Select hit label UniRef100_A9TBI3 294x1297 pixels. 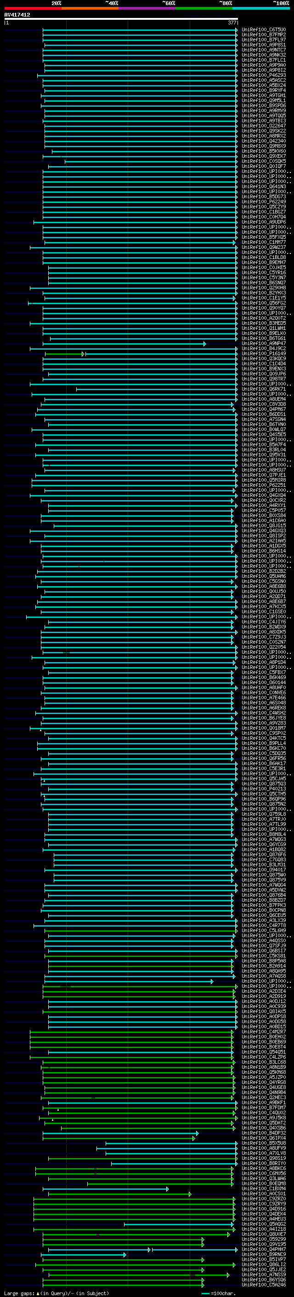pos(264,121)
